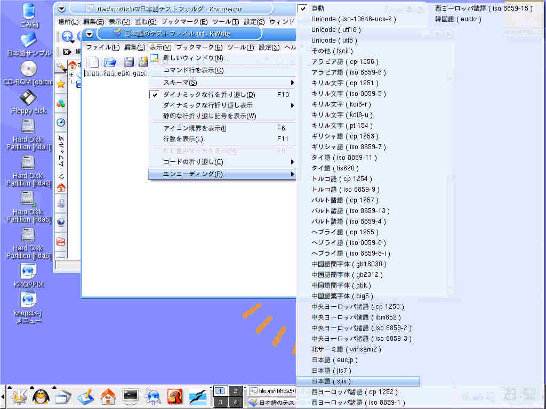The height and width of the screenshot is (409, 546).
Task: Select 日本語 ( sjis ) encoding
Action: tap(358, 381)
